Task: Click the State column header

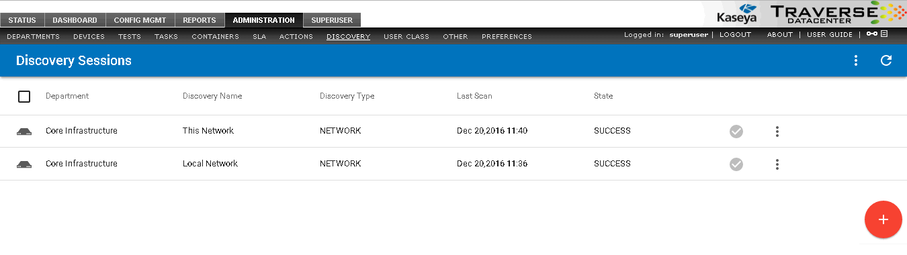Action: tap(603, 96)
